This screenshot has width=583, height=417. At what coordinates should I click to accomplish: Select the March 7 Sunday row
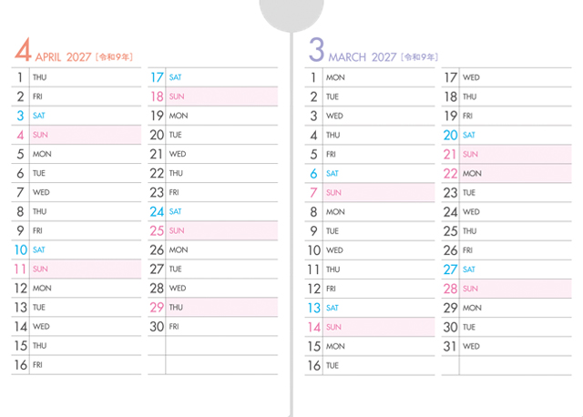370,192
